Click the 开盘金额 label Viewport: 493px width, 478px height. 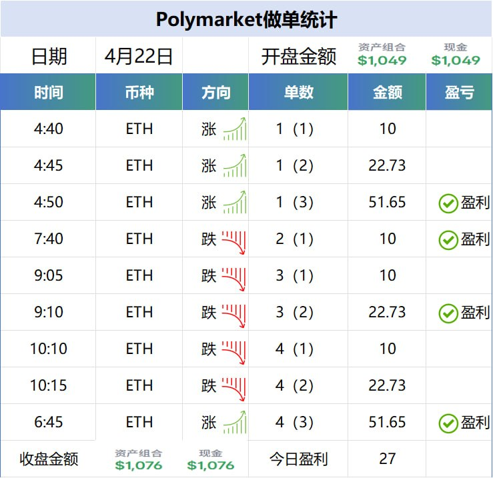pyautogui.click(x=299, y=56)
